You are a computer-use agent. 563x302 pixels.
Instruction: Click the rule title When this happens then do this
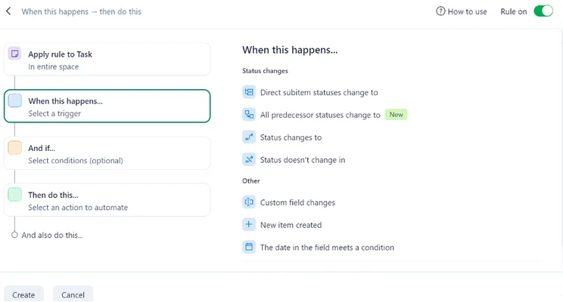coord(82,11)
